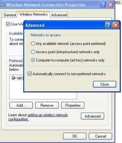Switch to the General tab
Screen dimensions: 122x143
click(x=10, y=15)
